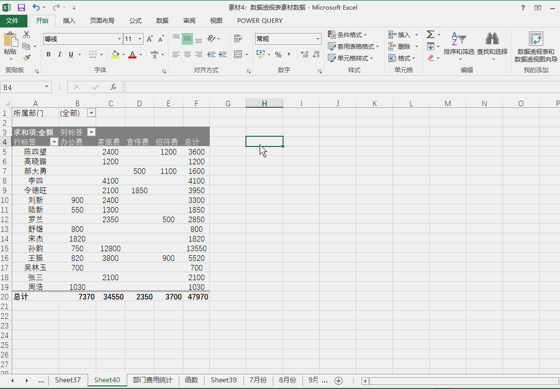560x389 pixels.
Task: Open the 列标签 filter arrow
Action: coord(91,132)
